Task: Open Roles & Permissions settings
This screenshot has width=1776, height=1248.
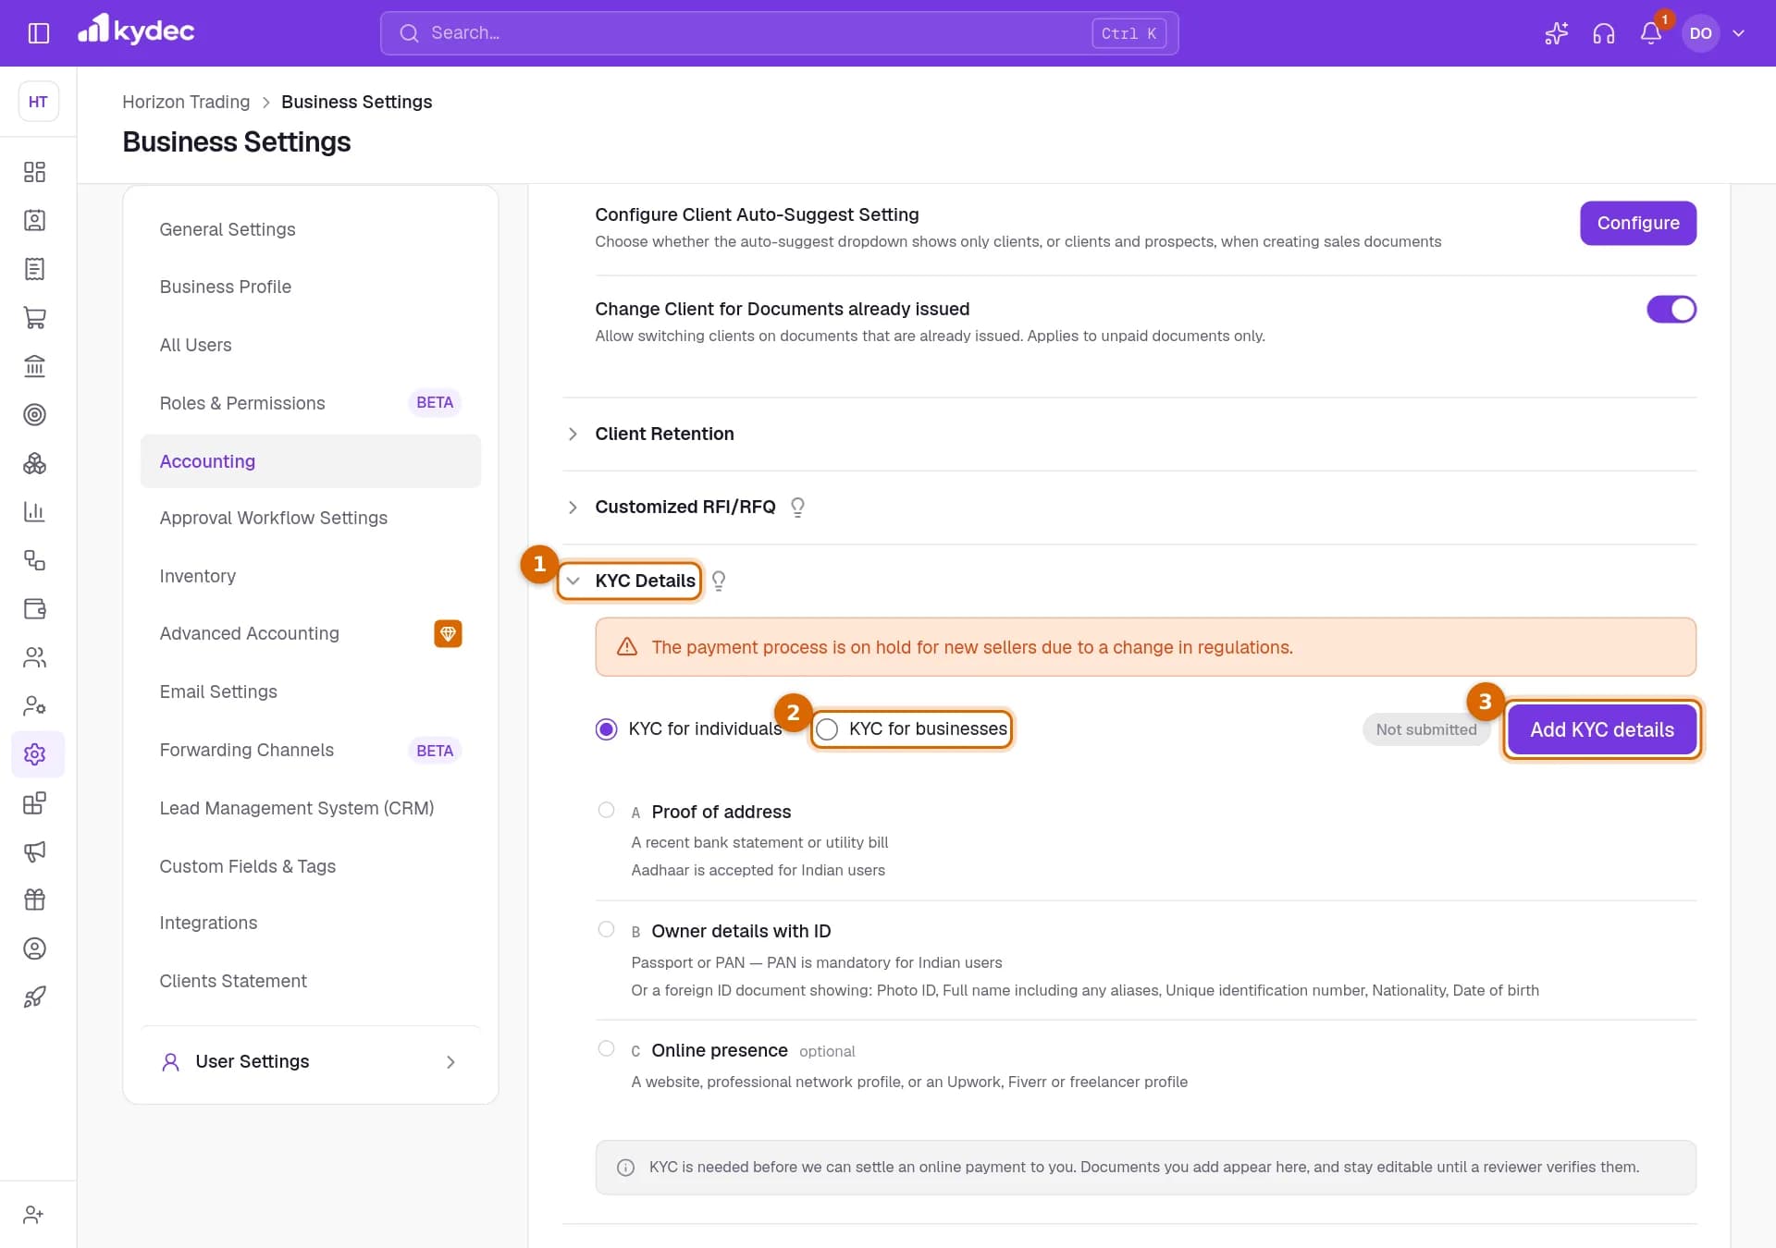Action: pyautogui.click(x=242, y=403)
